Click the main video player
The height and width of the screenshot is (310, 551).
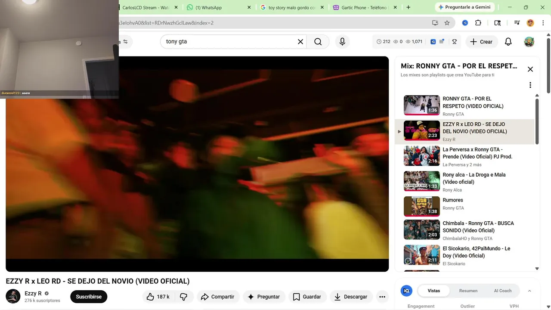(x=197, y=164)
